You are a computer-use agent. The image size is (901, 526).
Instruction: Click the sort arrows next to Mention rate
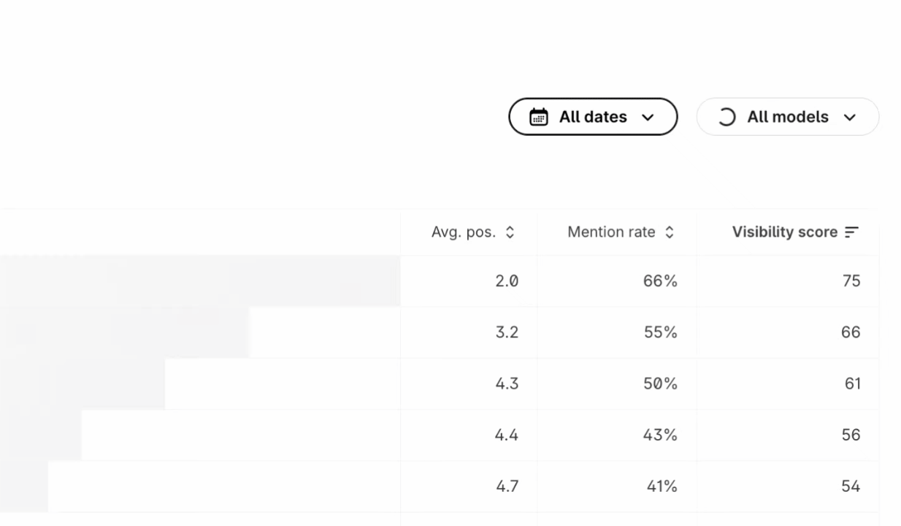pyautogui.click(x=669, y=232)
